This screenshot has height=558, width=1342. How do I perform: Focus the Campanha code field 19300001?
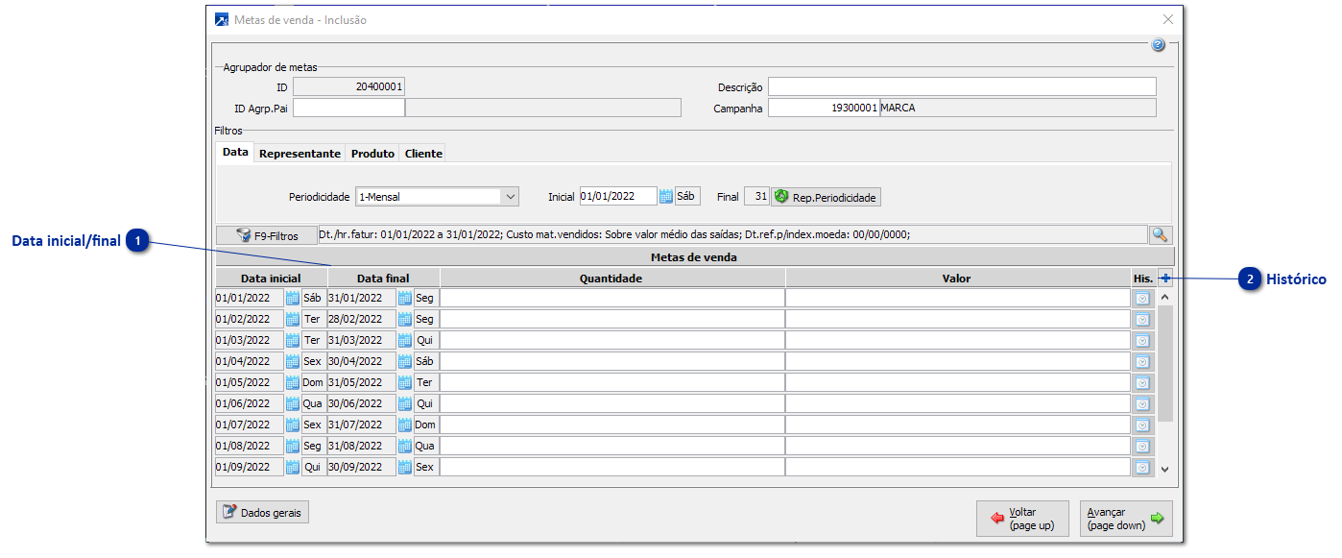click(824, 108)
